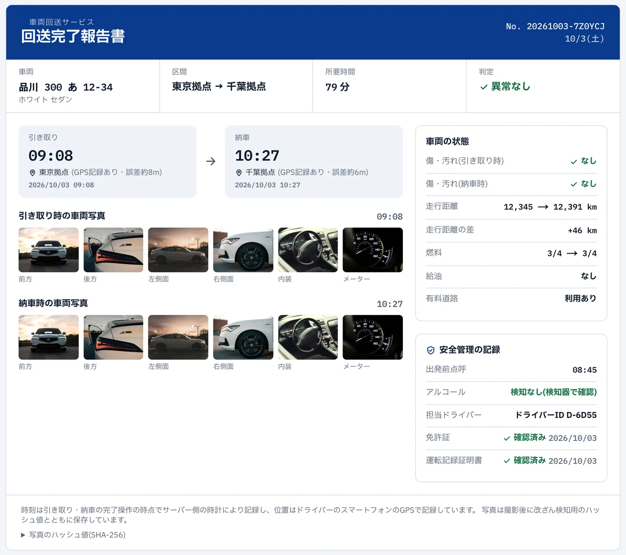Viewport: 626px width, 555px height.
Task: Open the pickup 後方 photo thumbnail
Action: 114,250
